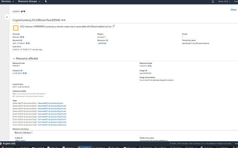This screenshot has width=238, height=148.
Task: Open the Resource Groups menu
Action: point(29,1)
